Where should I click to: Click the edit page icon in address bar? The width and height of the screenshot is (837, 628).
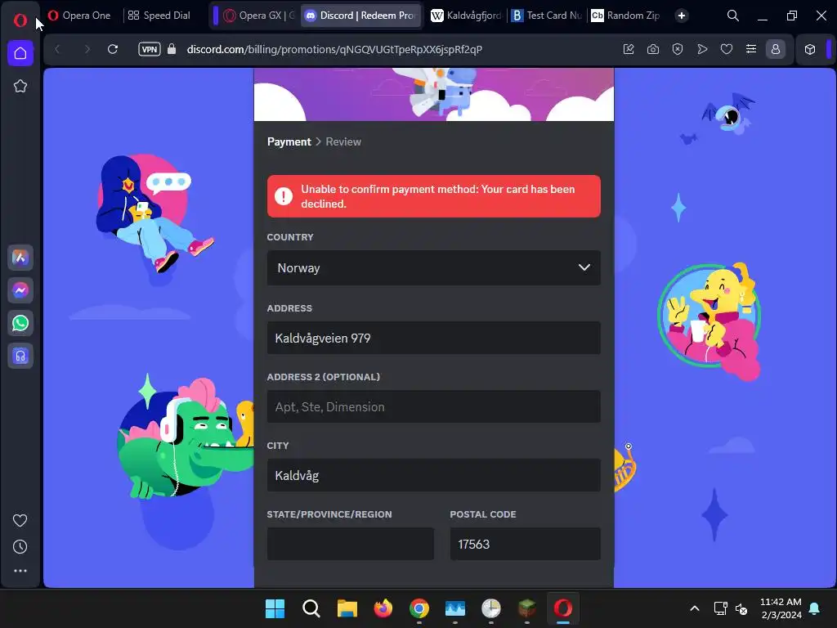click(629, 49)
